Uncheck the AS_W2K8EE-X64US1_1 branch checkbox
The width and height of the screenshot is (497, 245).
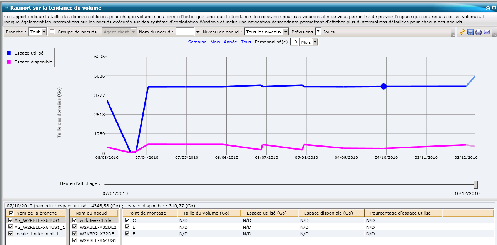coord(11,227)
